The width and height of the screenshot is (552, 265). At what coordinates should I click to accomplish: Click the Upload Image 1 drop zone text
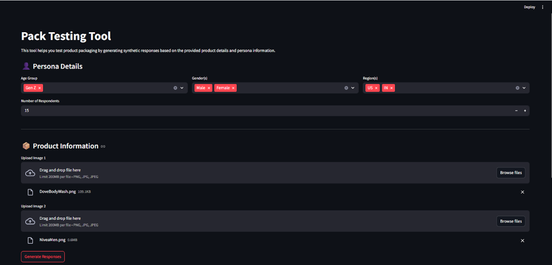coord(60,170)
